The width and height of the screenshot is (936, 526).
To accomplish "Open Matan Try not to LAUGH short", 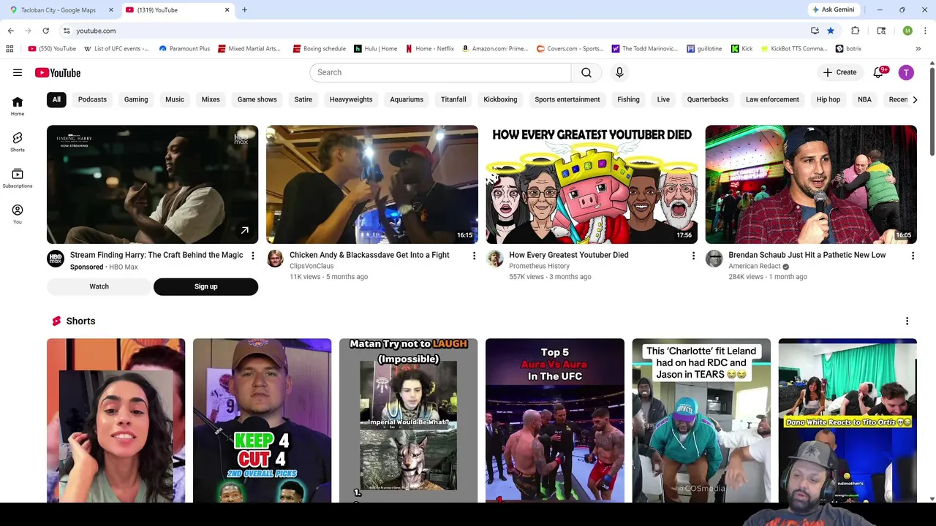I will tap(408, 421).
